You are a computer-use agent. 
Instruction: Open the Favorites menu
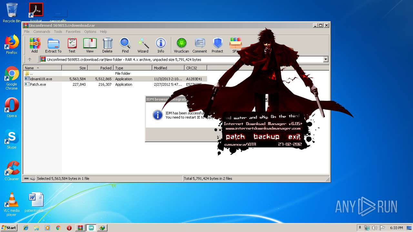click(x=73, y=32)
